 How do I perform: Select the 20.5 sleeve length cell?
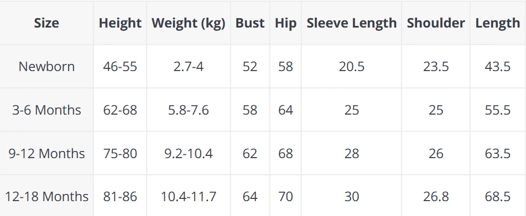[352, 67]
